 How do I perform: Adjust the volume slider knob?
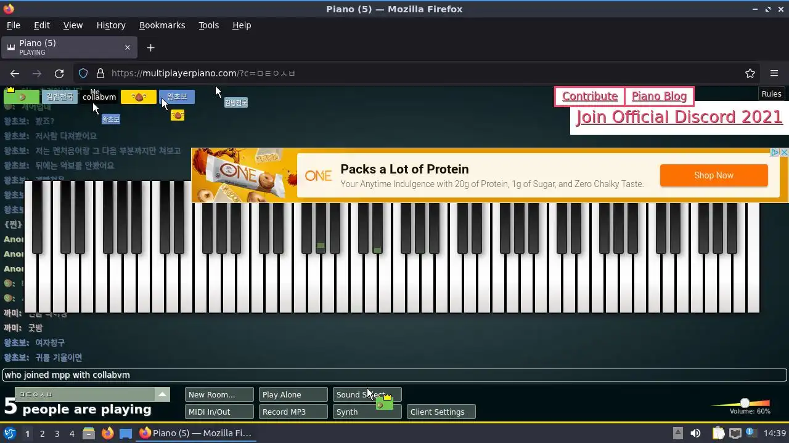(x=745, y=403)
